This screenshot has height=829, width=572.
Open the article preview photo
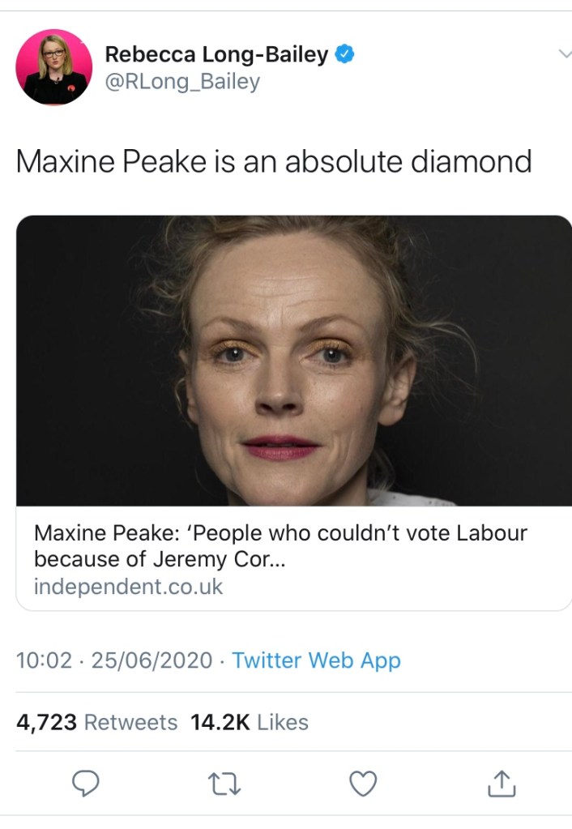coord(293,361)
